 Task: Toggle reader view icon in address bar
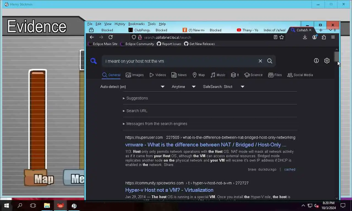point(275,37)
